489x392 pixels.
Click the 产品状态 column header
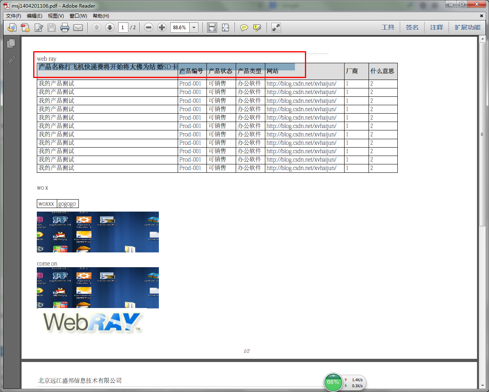click(220, 71)
